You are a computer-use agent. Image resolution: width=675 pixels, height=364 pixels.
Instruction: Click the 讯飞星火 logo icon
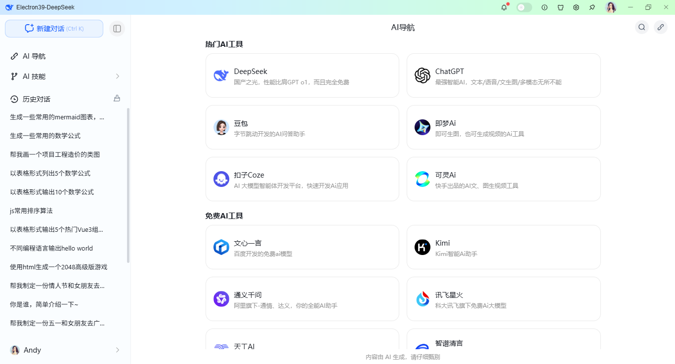click(422, 299)
